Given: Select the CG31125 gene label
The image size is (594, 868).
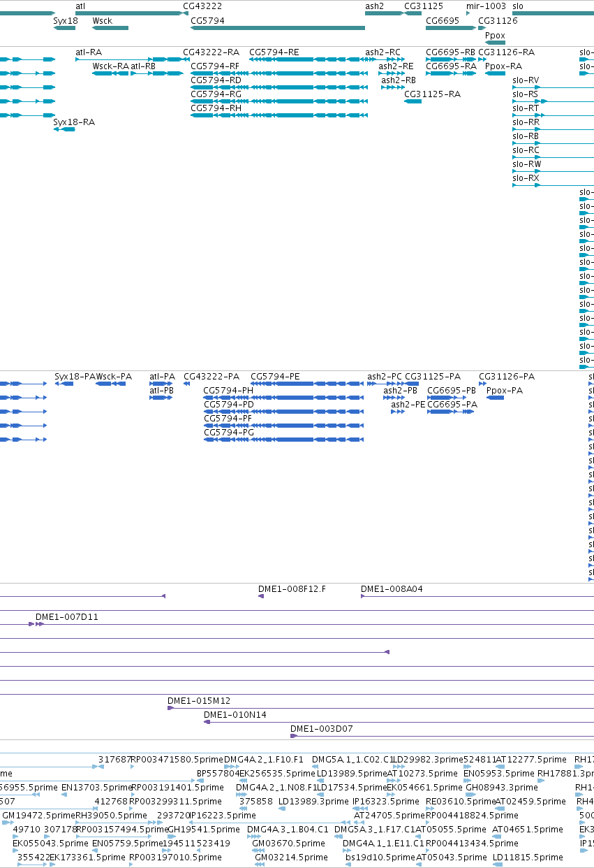Looking at the screenshot, I should pos(424,6).
